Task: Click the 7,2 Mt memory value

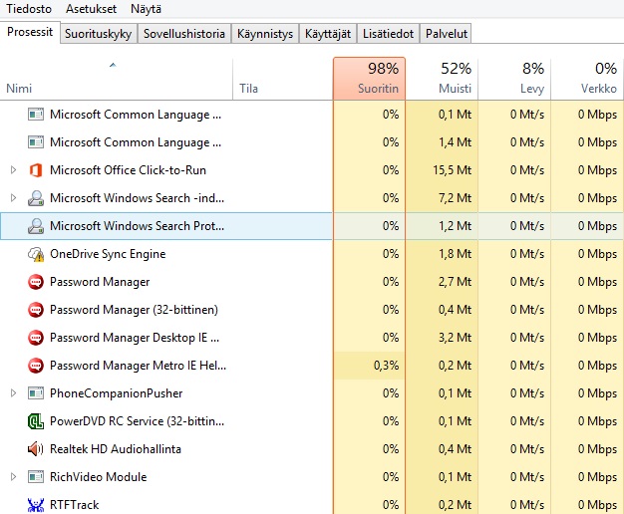Action: (x=455, y=198)
